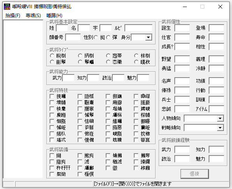Close the editor window
The width and height of the screenshot is (232, 189).
point(220,7)
